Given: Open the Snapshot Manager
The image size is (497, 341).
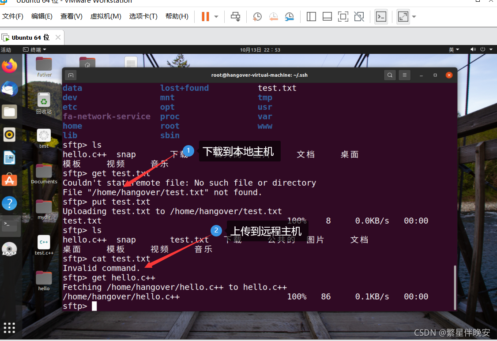Looking at the screenshot, I should [x=290, y=16].
